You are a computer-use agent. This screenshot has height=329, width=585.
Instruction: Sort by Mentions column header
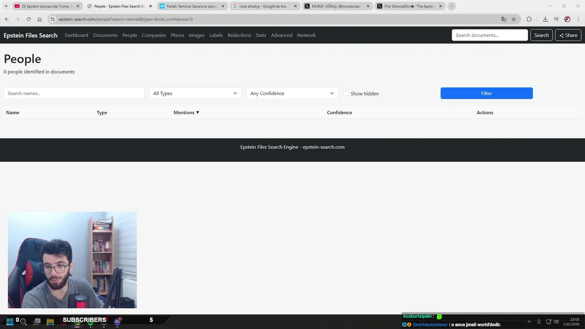click(x=186, y=112)
